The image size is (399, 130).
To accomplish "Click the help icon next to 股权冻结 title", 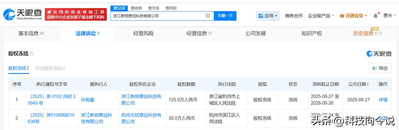I will pyautogui.click(x=31, y=54).
